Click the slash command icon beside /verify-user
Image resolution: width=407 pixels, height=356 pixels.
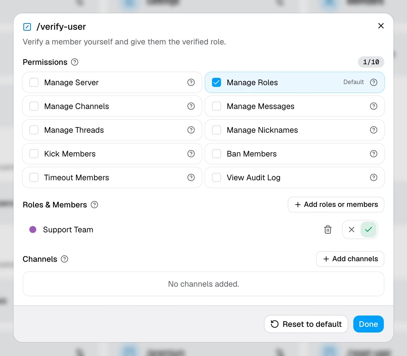[x=27, y=27]
